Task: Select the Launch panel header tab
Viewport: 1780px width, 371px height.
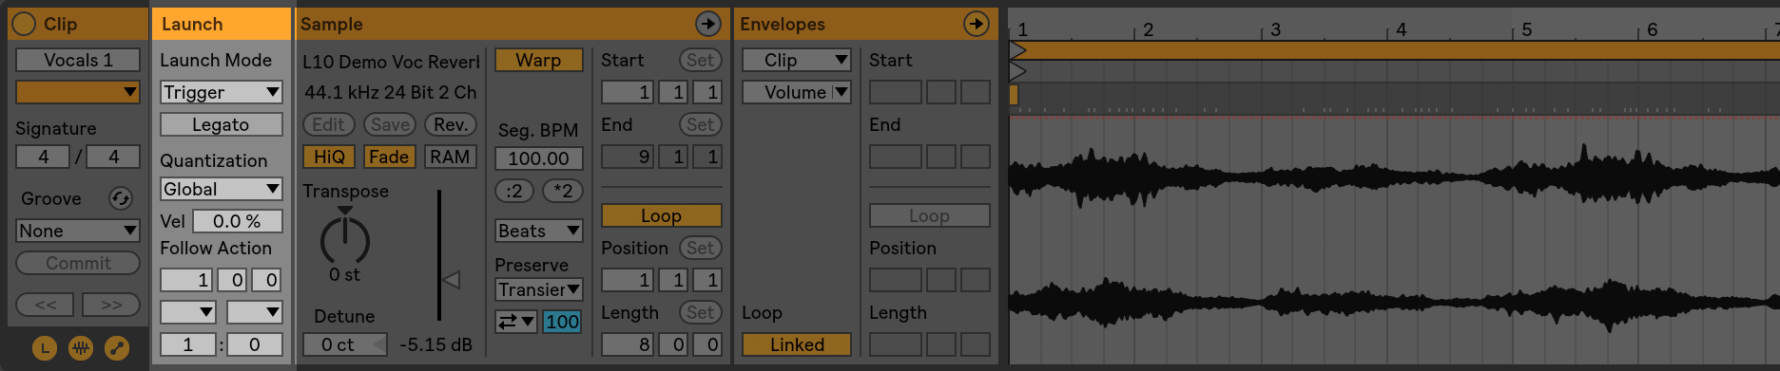Action: 221,24
